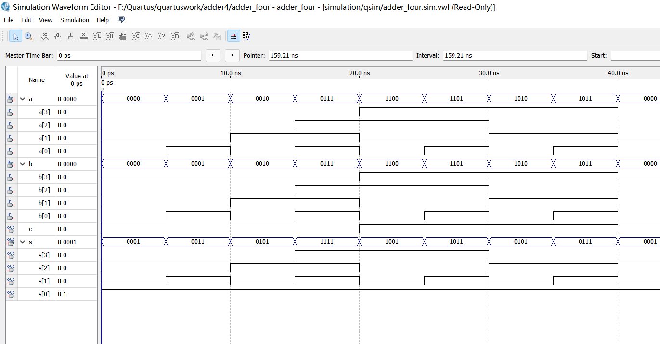Collapse the bus b group

23,164
